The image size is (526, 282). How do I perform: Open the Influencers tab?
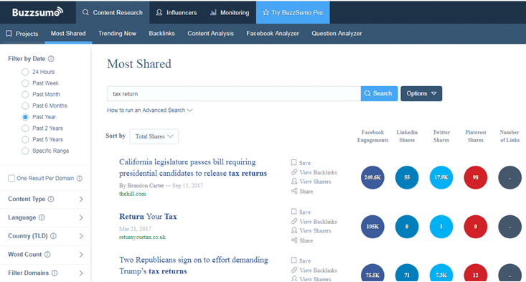click(176, 12)
